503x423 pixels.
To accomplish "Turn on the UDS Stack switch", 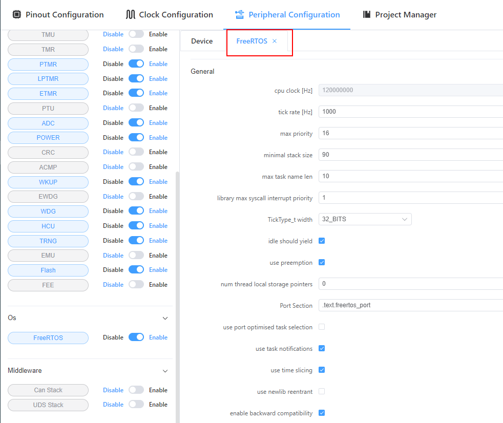I will pyautogui.click(x=136, y=405).
